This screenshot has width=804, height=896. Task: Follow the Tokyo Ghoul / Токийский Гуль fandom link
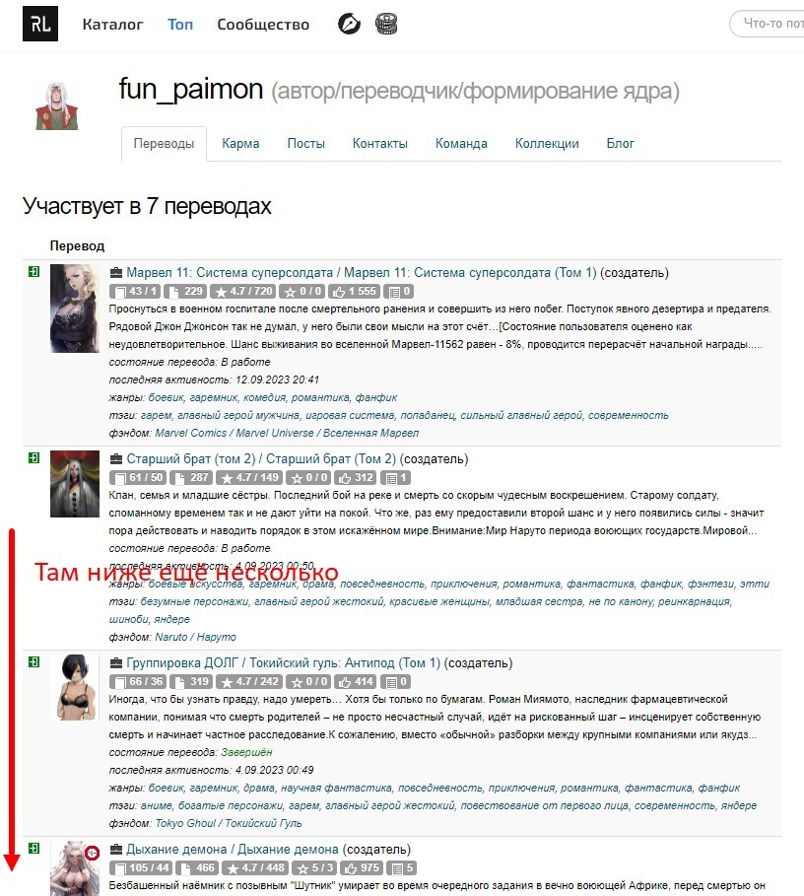(x=229, y=823)
